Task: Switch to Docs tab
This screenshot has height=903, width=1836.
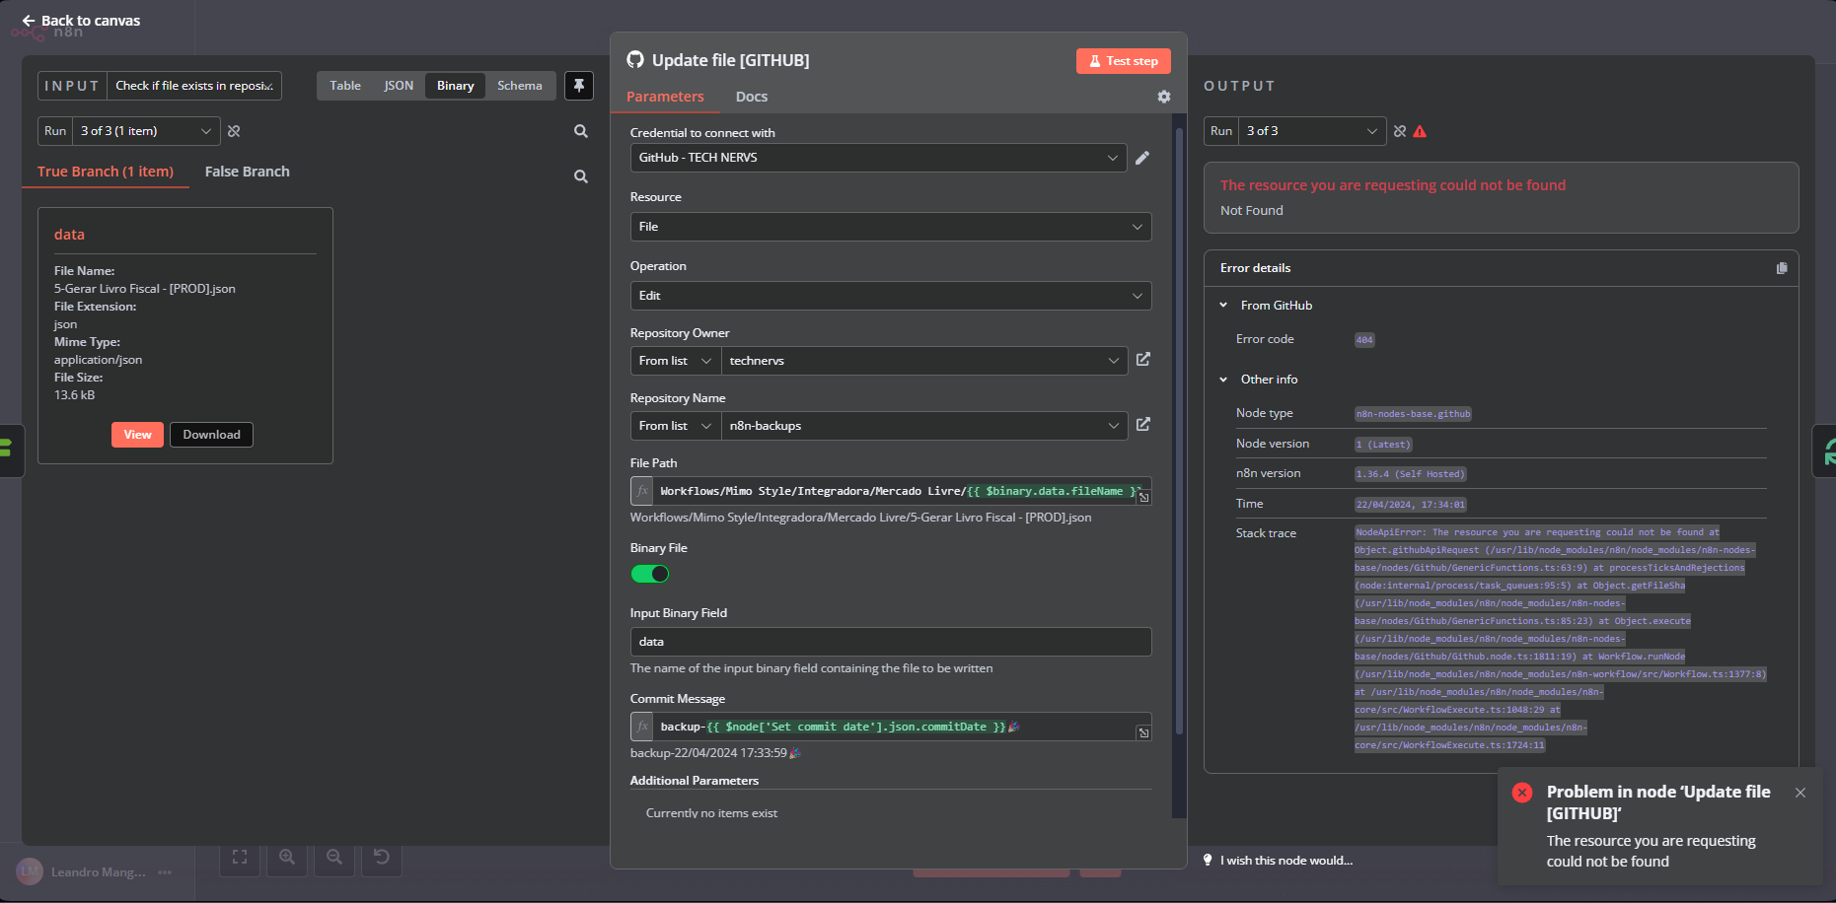Action: [752, 97]
